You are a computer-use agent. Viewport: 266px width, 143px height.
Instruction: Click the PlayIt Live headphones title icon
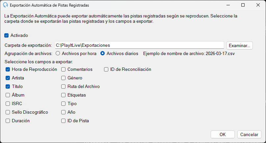(x=5, y=5)
